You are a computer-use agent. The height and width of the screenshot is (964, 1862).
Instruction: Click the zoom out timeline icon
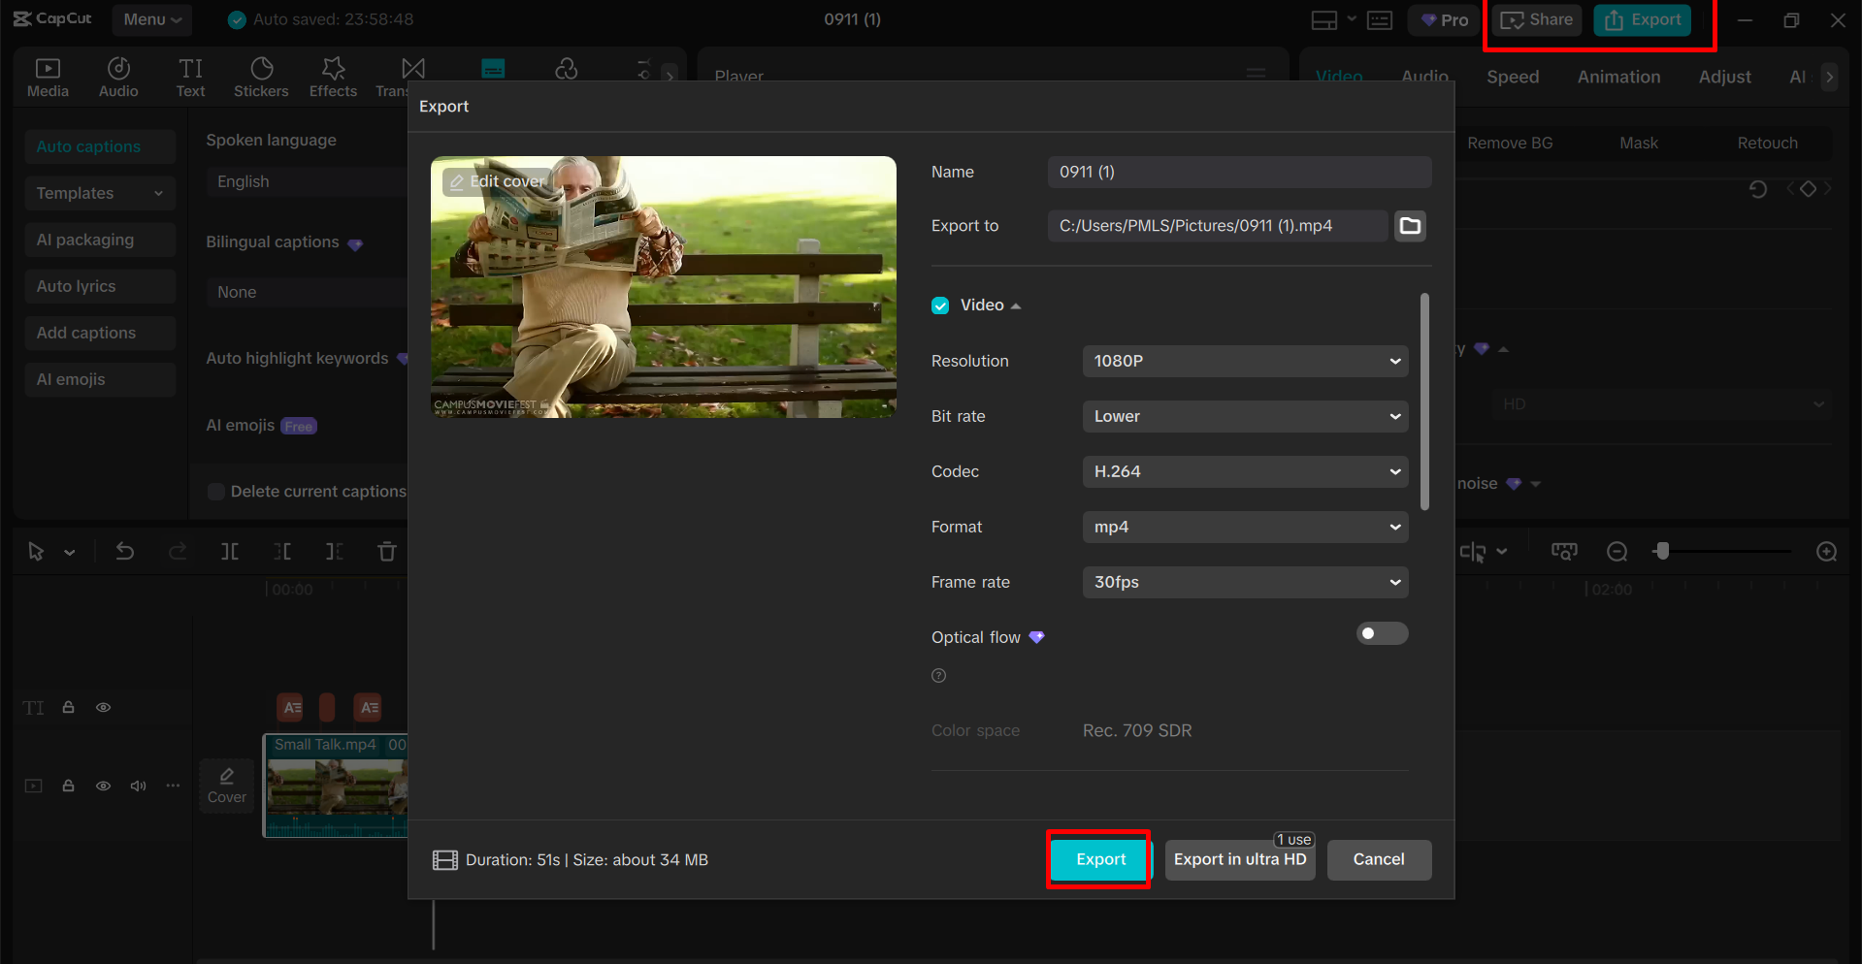[1617, 552]
